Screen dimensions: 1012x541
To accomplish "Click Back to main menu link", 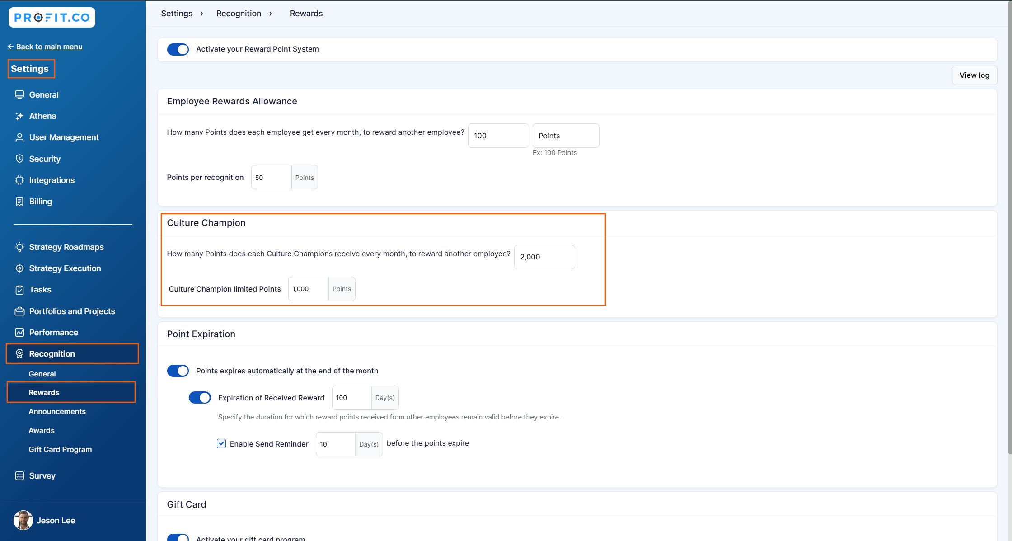I will click(x=45, y=47).
